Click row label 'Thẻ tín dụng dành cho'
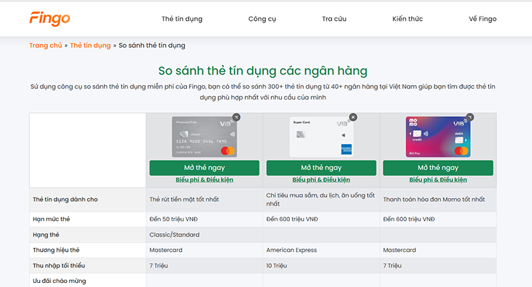532x287 pixels. point(65,199)
